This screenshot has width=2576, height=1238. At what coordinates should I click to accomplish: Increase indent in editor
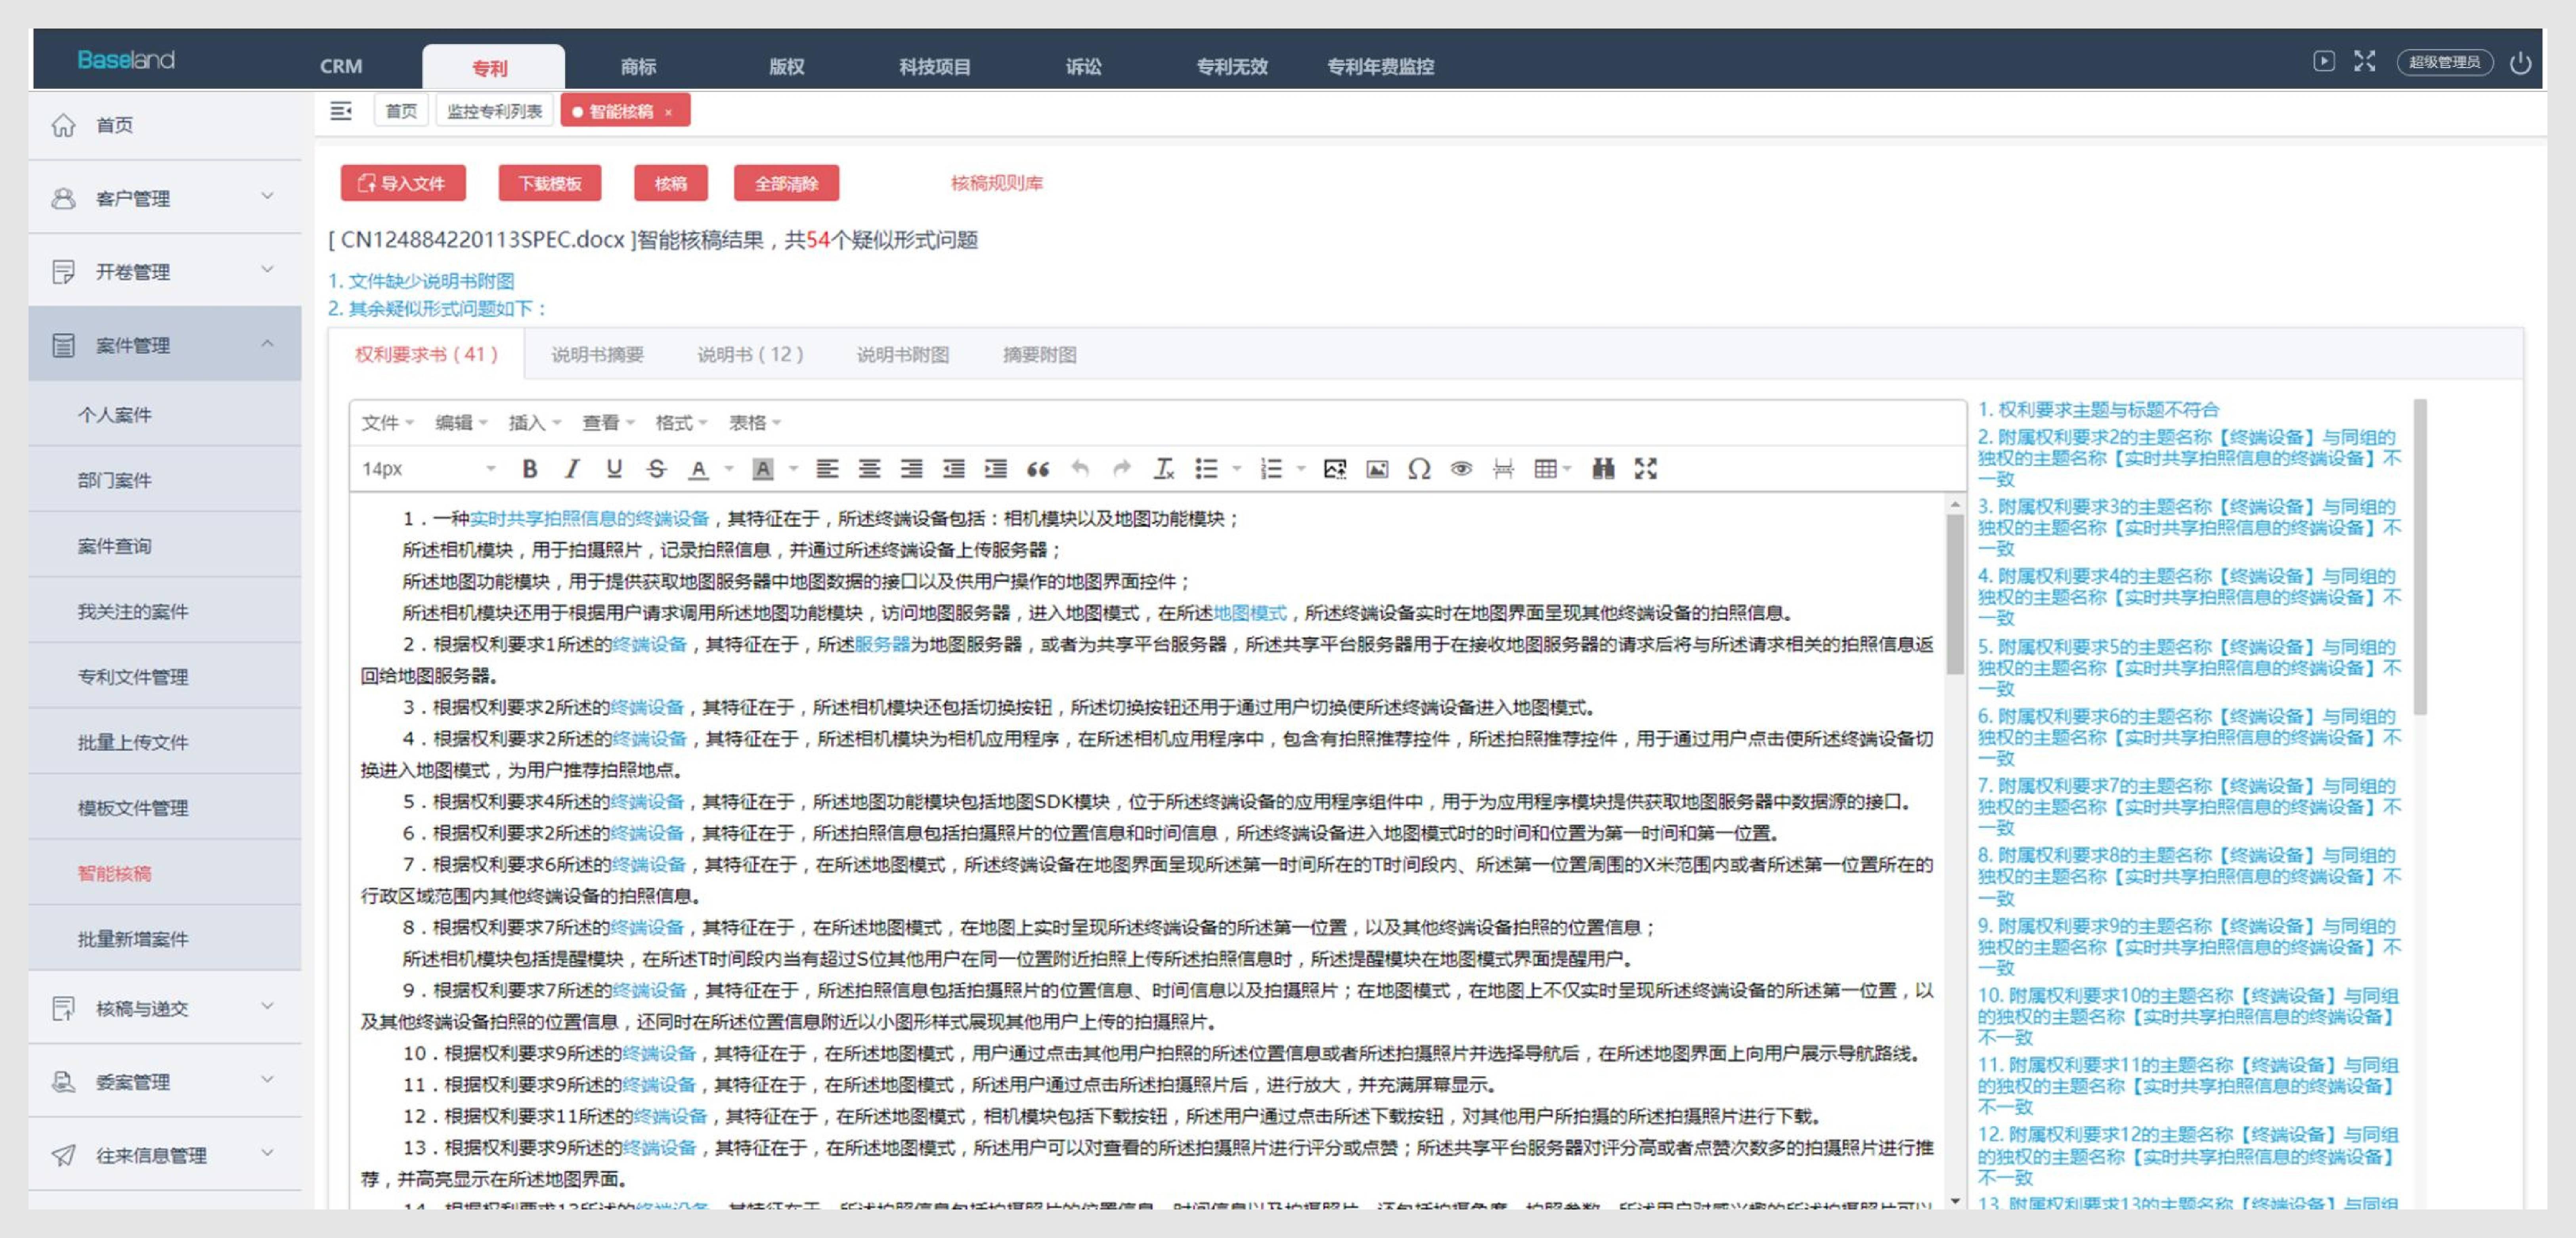(996, 468)
